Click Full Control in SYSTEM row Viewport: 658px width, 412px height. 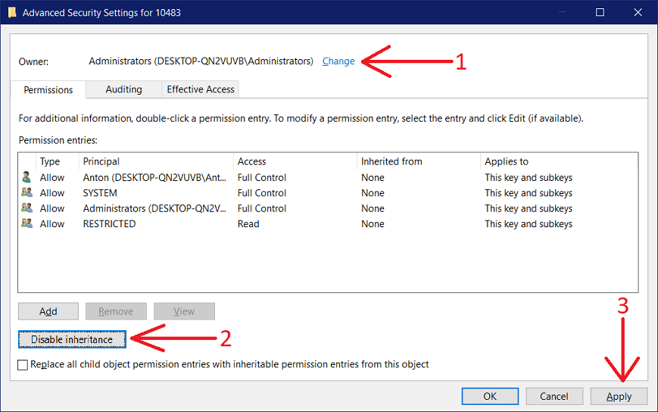click(262, 193)
